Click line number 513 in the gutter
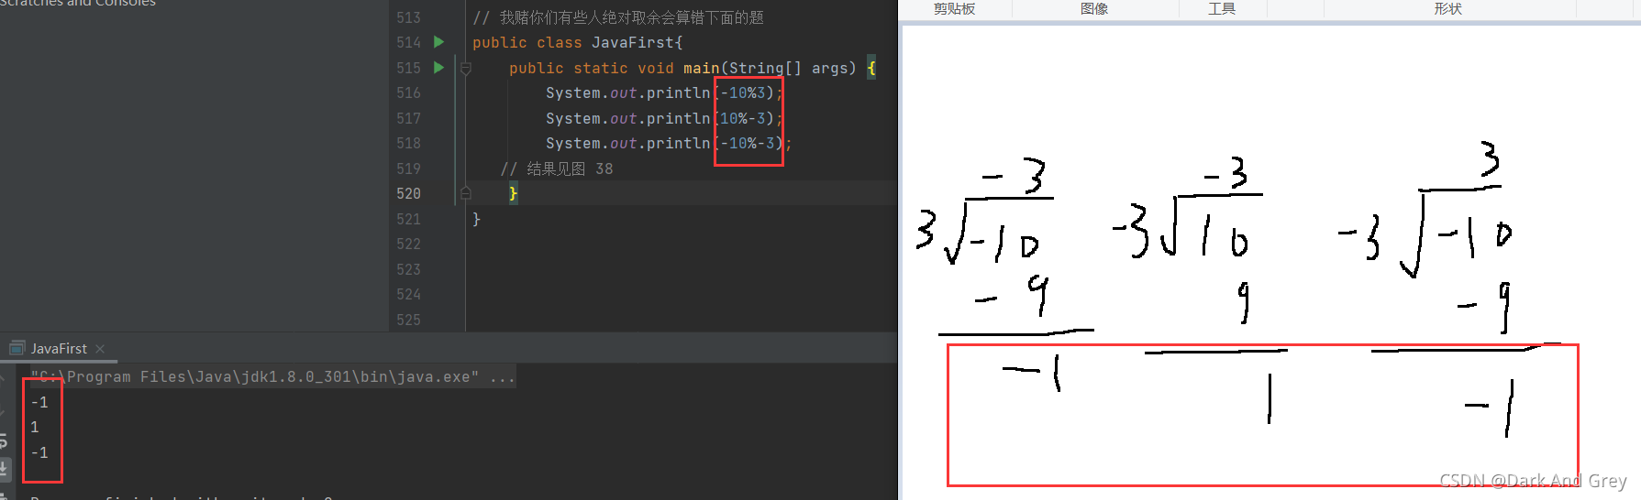 pos(408,17)
